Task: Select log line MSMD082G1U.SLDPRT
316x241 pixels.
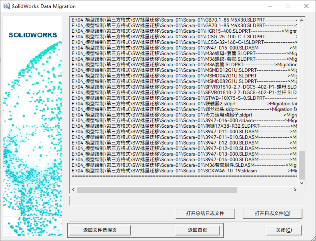Action: point(184,81)
